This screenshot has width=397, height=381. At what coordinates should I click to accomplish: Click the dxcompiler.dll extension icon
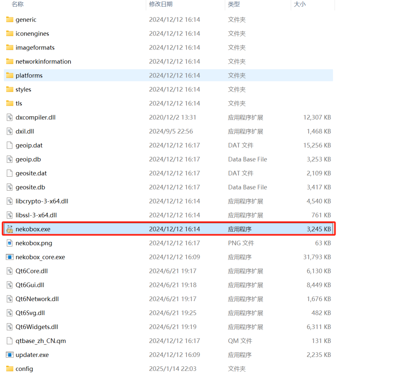click(x=10, y=117)
